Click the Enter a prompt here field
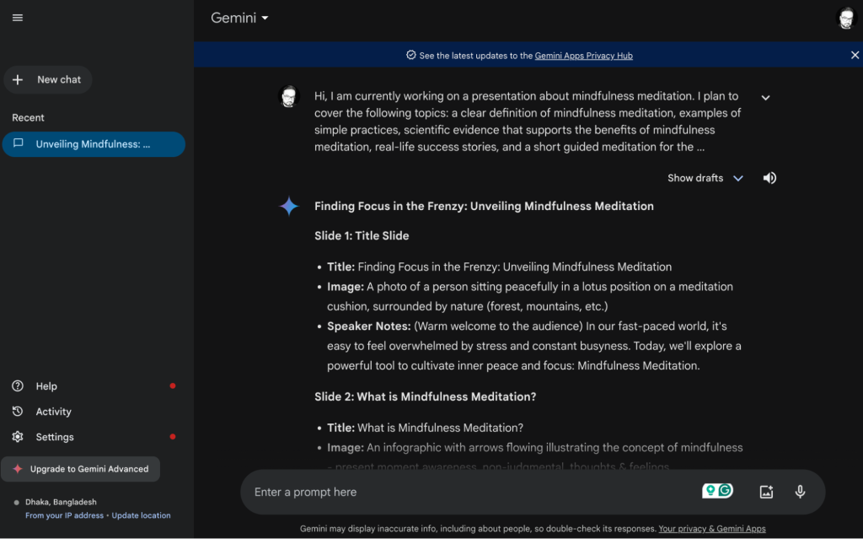863x539 pixels. coord(472,492)
